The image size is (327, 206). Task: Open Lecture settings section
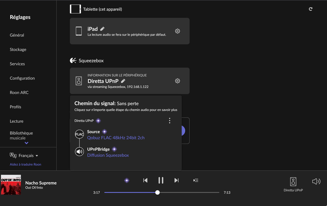point(17,121)
